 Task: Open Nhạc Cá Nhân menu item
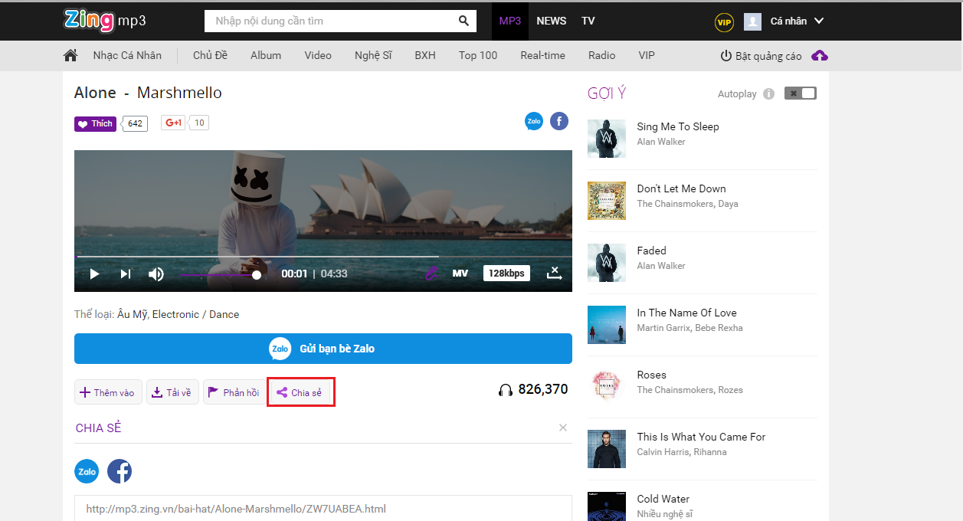click(127, 55)
